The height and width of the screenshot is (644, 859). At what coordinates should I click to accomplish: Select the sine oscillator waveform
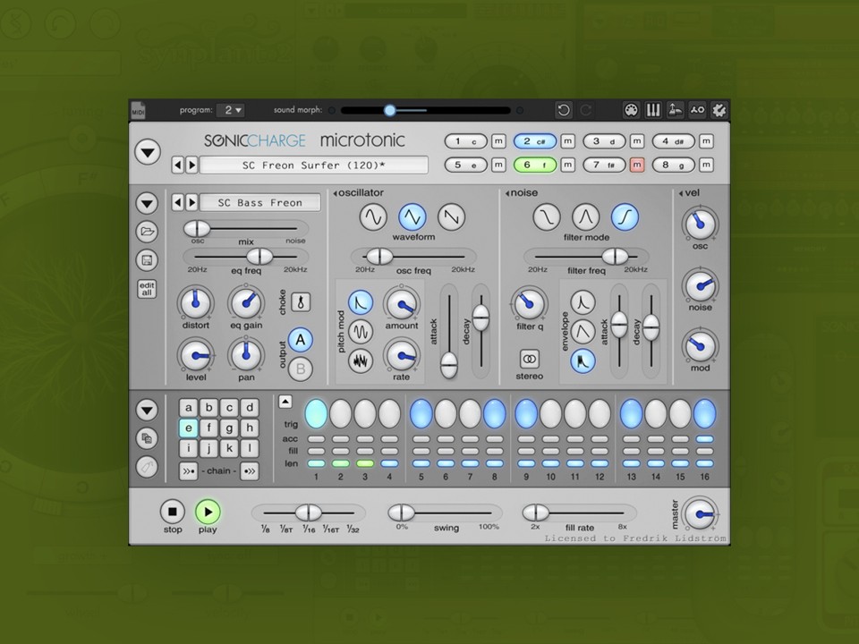pos(373,216)
